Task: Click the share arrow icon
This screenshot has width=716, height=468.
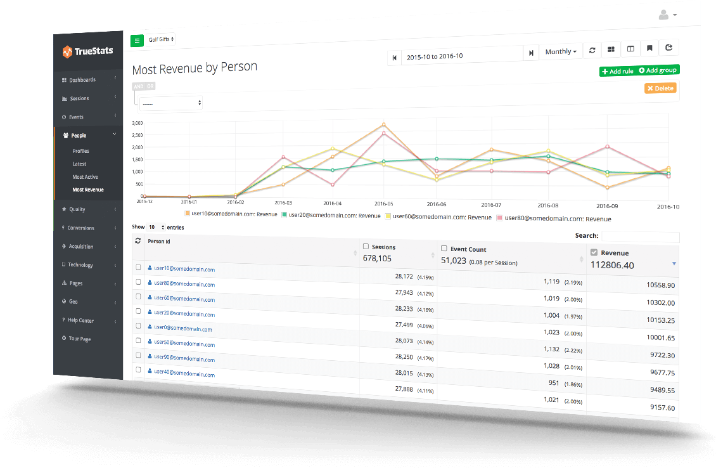Action: click(669, 48)
